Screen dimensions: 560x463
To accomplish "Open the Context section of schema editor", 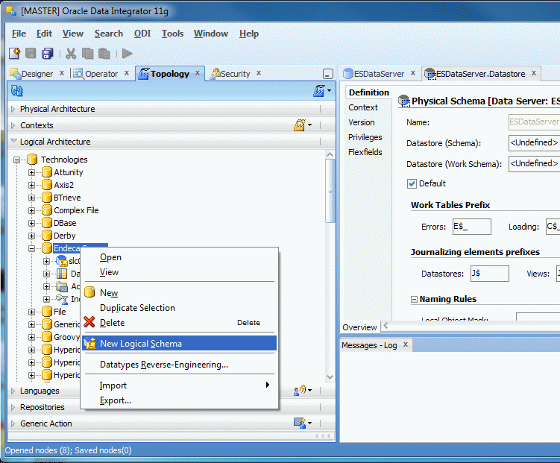I will 363,107.
